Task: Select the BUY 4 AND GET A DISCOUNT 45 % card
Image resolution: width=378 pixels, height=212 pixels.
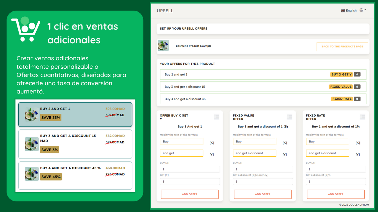Action: coord(75,175)
